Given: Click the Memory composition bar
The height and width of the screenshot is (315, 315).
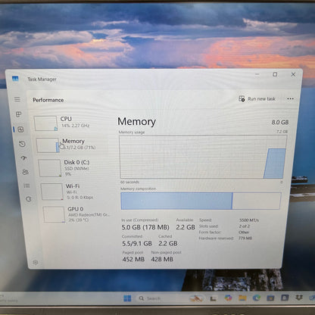Looking at the screenshot, I should (x=201, y=201).
